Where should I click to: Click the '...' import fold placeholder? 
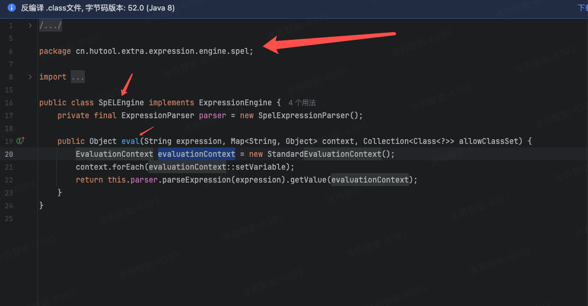[x=78, y=77]
